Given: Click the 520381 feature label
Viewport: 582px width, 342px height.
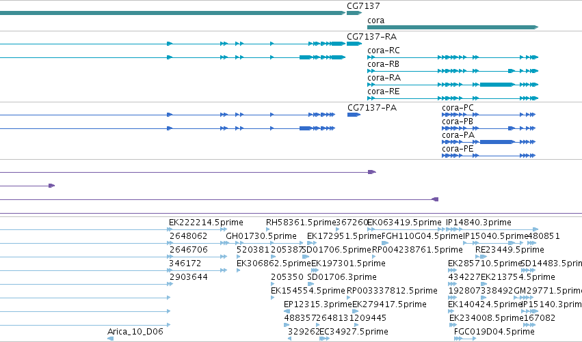Looking at the screenshot, I should 253,250.
